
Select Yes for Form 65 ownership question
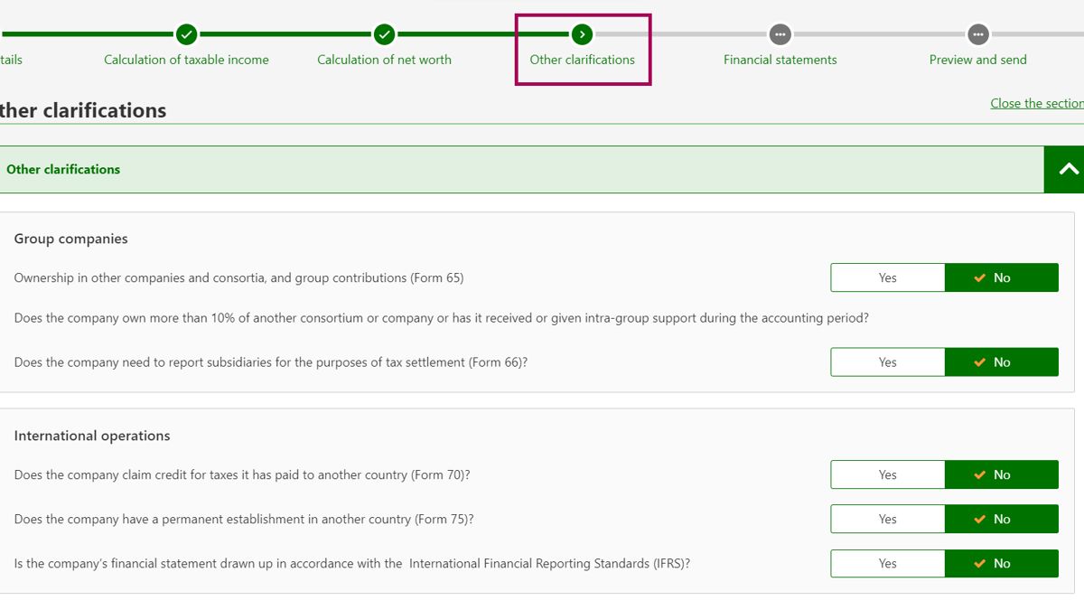[887, 278]
